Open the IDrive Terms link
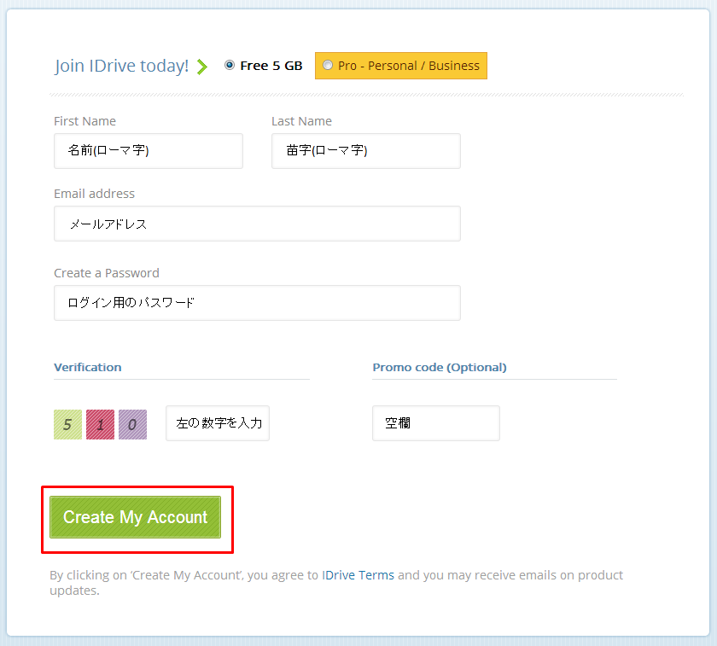The height and width of the screenshot is (646, 717). pyautogui.click(x=358, y=575)
